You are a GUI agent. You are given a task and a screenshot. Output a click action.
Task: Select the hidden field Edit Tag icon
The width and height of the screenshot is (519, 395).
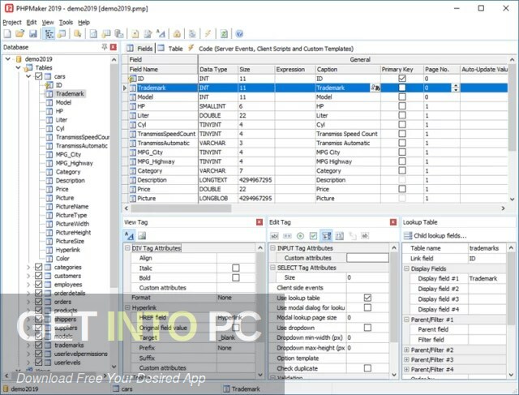(365, 236)
